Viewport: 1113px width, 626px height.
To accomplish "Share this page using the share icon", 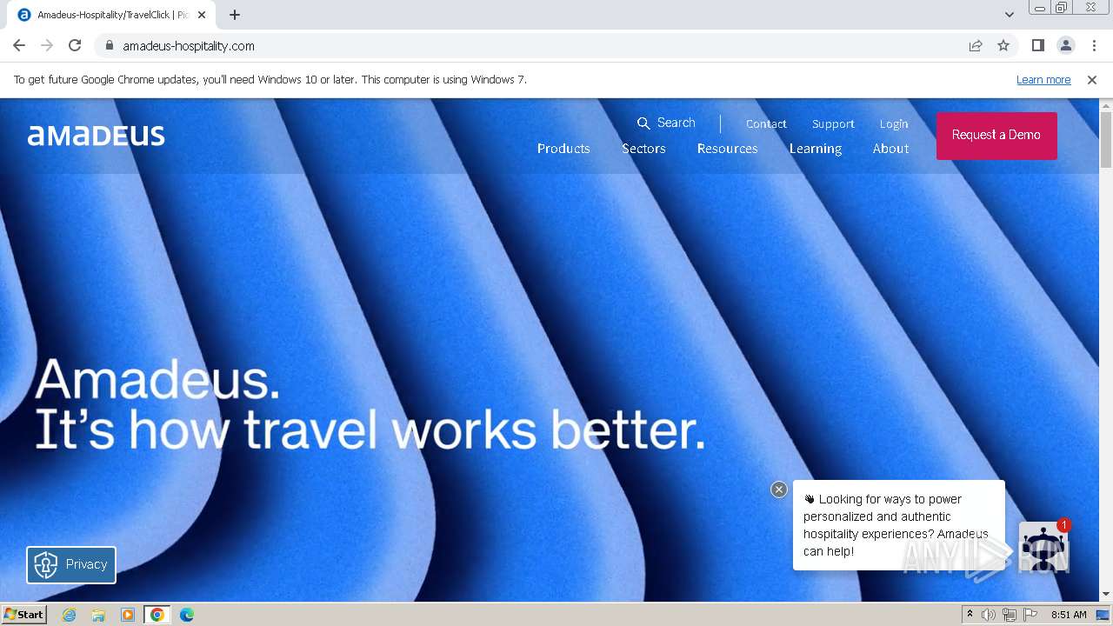I will click(976, 45).
